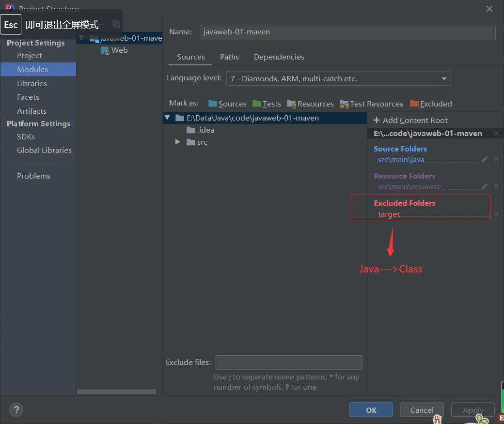Click the copy module toolbar icon
504x424 pixels.
click(x=116, y=24)
